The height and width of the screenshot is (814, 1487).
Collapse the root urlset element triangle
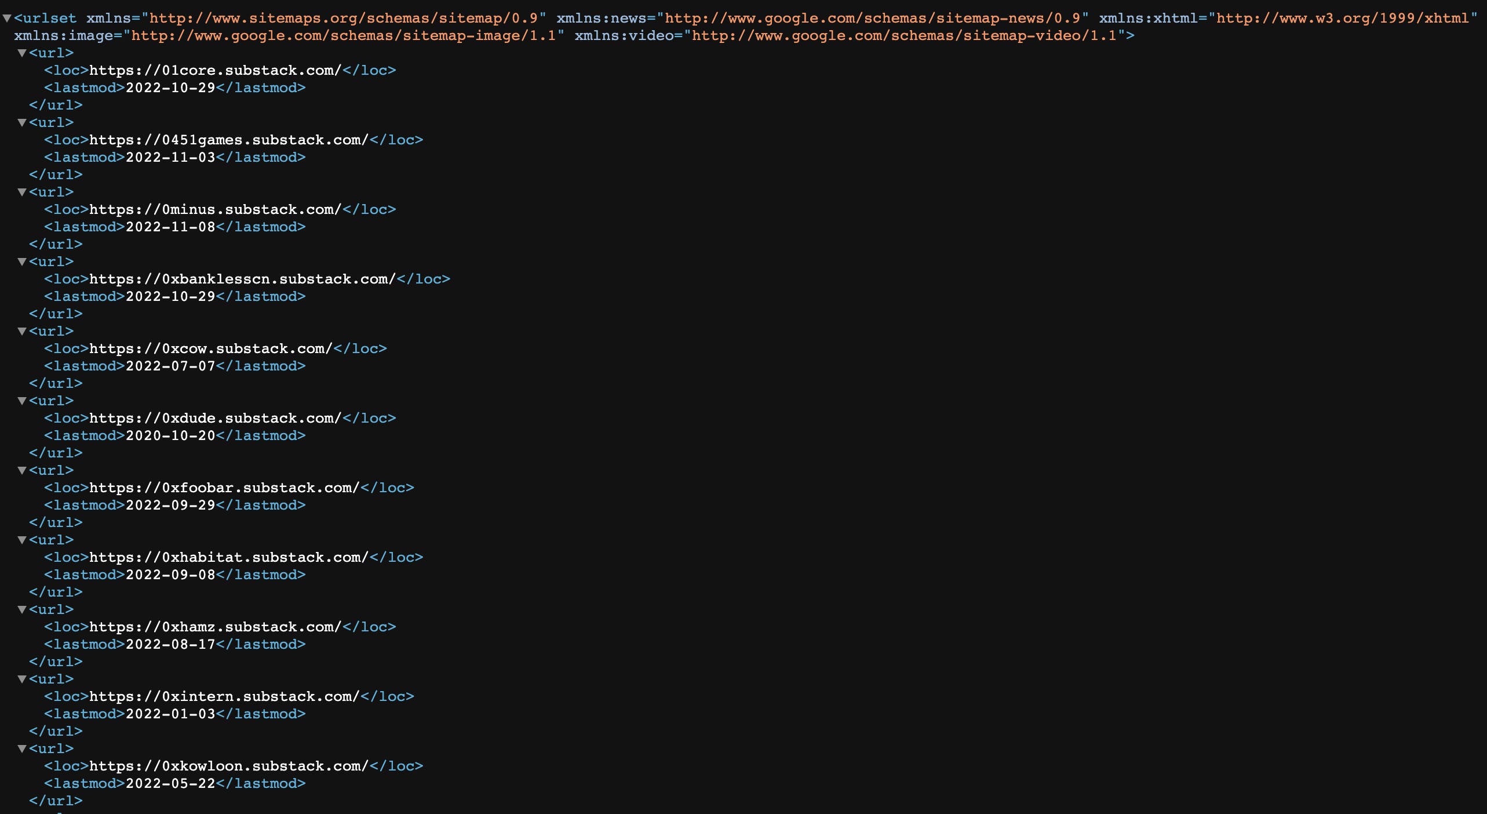click(7, 19)
